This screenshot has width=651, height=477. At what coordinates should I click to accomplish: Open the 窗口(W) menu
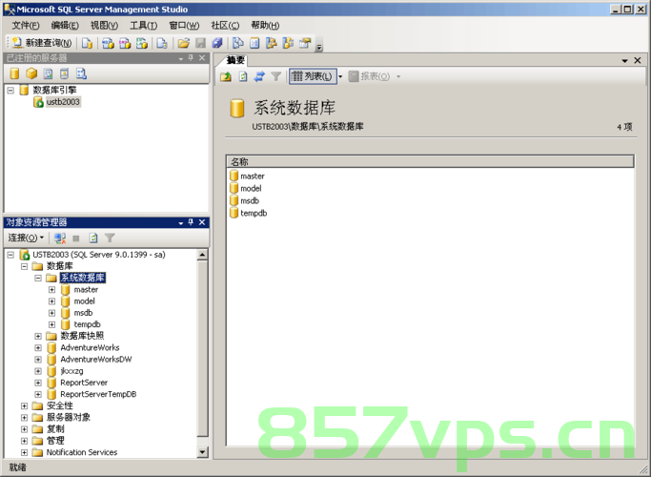[184, 26]
